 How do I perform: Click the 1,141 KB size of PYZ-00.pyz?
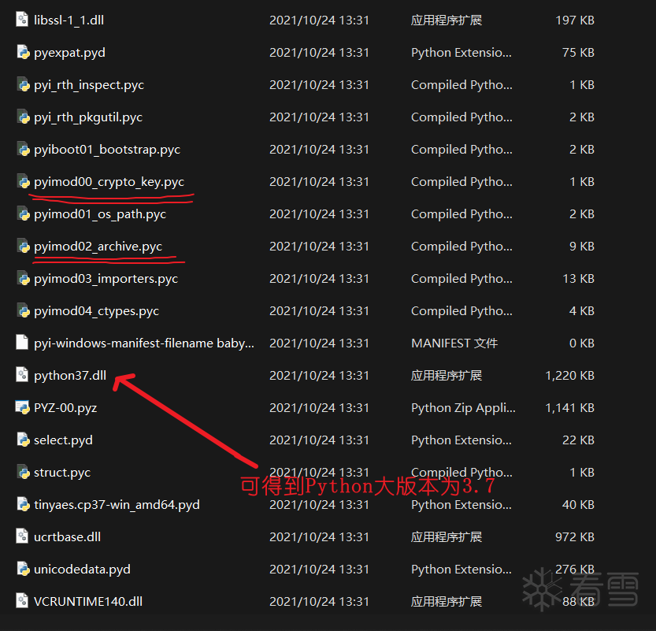coord(570,407)
